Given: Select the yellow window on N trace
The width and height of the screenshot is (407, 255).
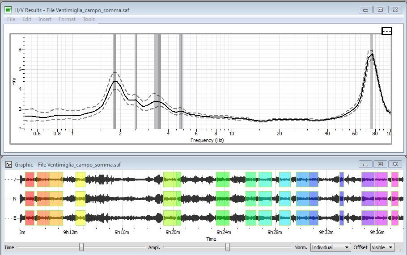Looking at the screenshot, I should tap(81, 199).
